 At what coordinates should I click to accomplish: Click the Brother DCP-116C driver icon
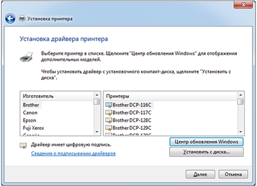point(109,105)
